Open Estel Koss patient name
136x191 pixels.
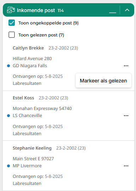(23, 98)
